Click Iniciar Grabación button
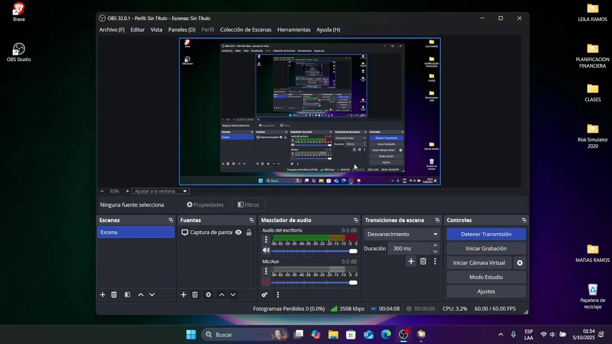The width and height of the screenshot is (612, 344). 486,248
